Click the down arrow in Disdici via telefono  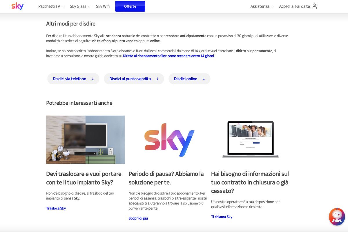[93, 79]
